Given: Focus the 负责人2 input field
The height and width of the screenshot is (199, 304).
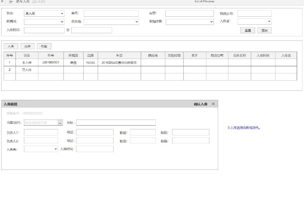Looking at the screenshot, I should (x=41, y=140).
